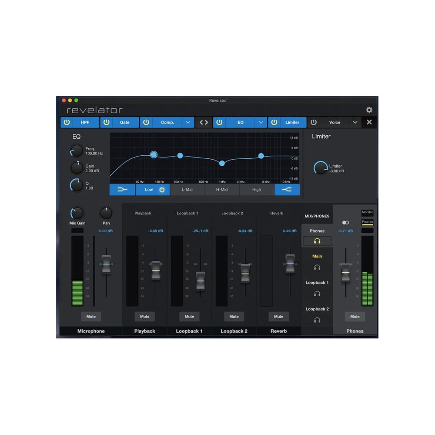Click the -25.1 dB Loopback 1 value
Image resolution: width=435 pixels, height=435 pixels.
point(200,231)
